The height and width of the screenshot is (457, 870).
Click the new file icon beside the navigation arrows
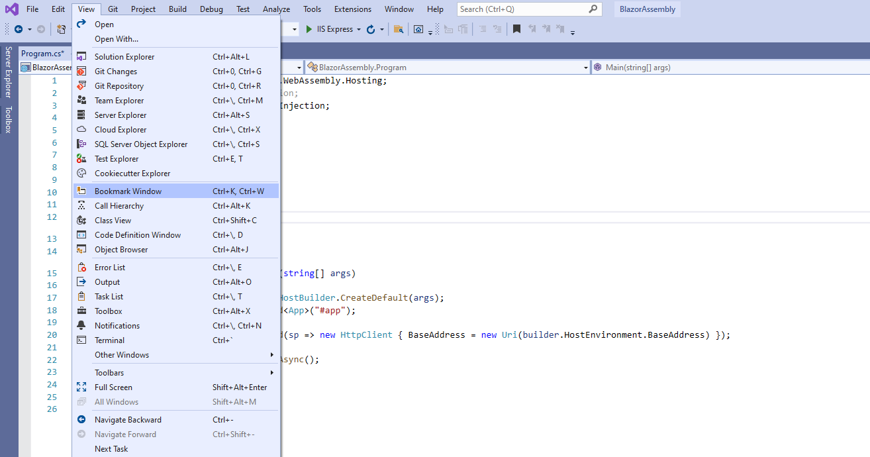61,29
